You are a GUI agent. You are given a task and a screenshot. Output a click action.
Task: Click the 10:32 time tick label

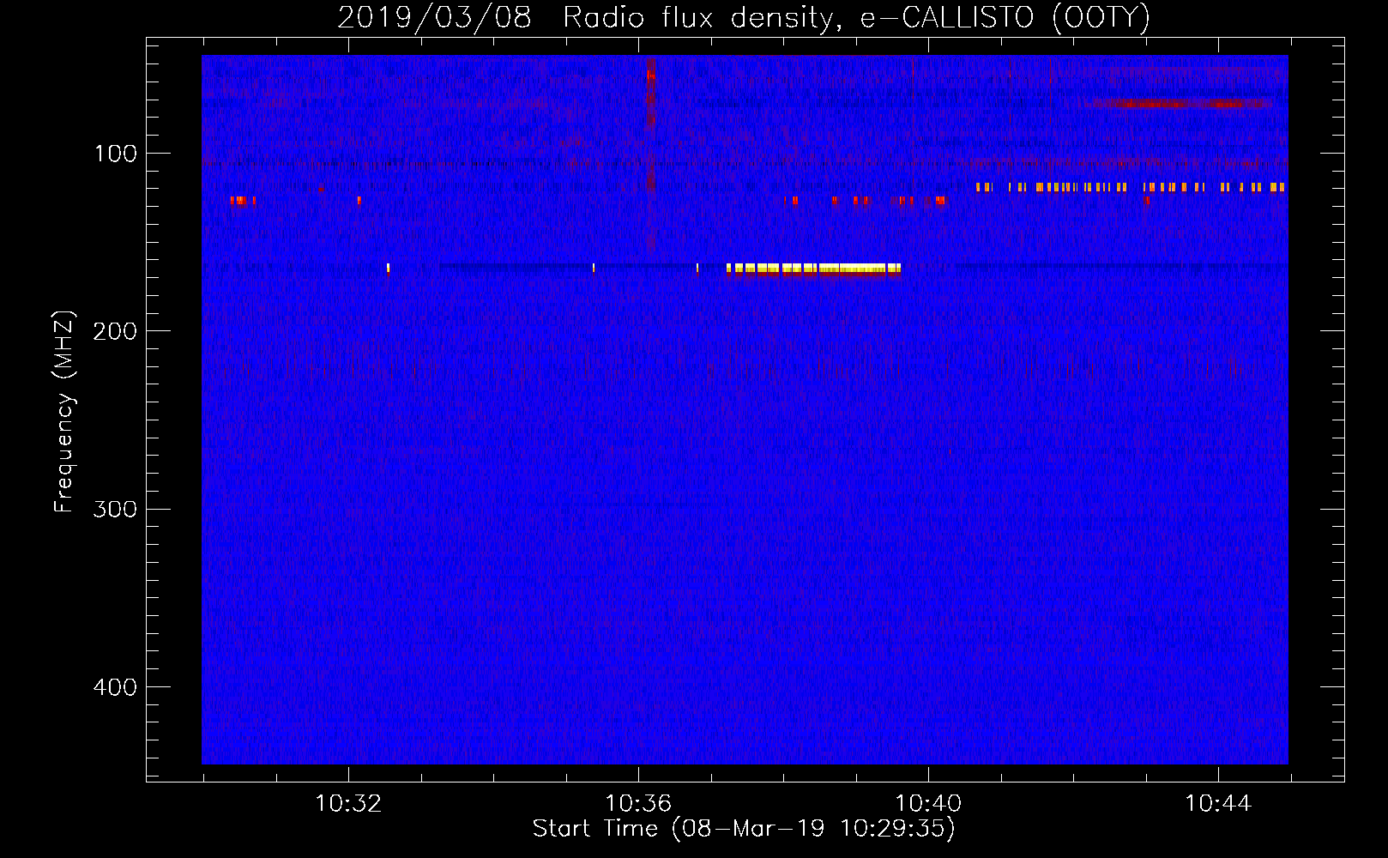[x=348, y=804]
